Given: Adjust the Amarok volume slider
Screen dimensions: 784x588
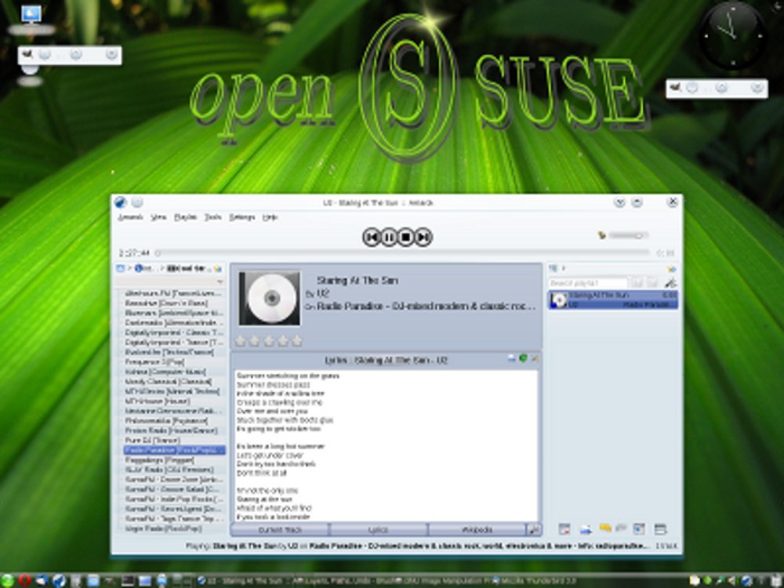Looking at the screenshot, I should coord(628,235).
